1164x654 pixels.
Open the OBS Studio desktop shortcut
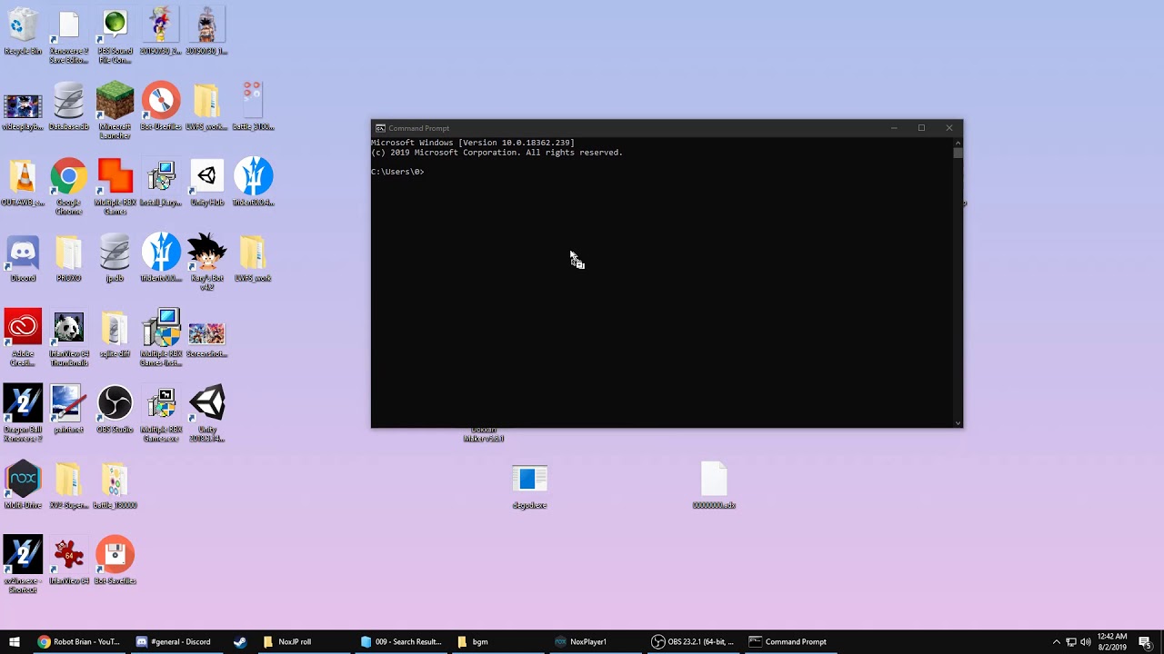coord(115,409)
